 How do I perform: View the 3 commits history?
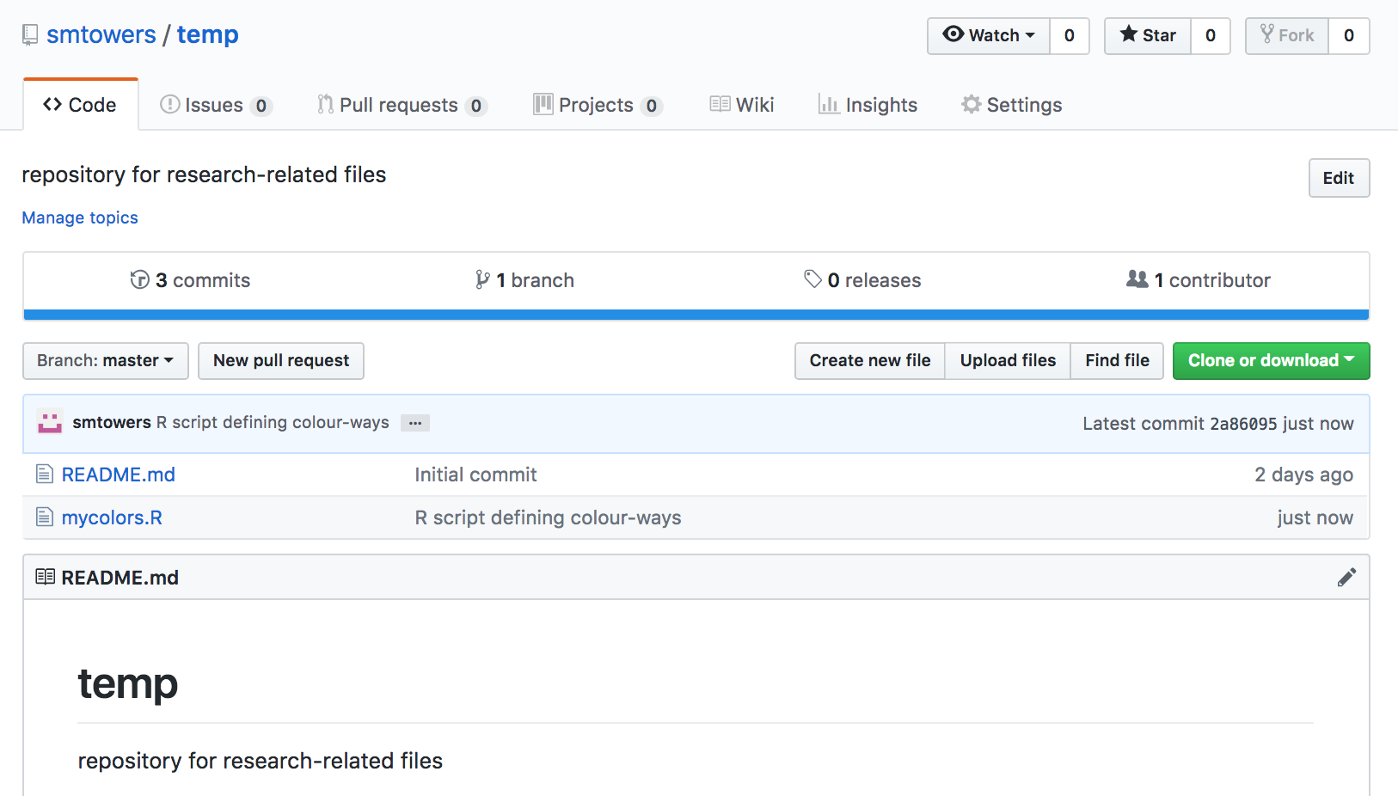(x=190, y=280)
